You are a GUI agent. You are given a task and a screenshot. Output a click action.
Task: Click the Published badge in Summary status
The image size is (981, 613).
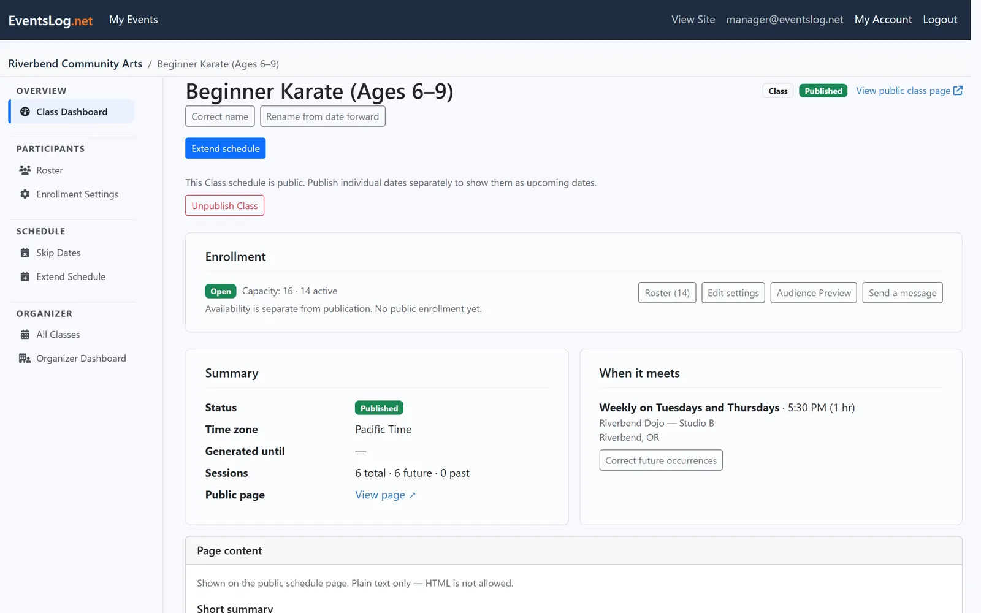[379, 408]
